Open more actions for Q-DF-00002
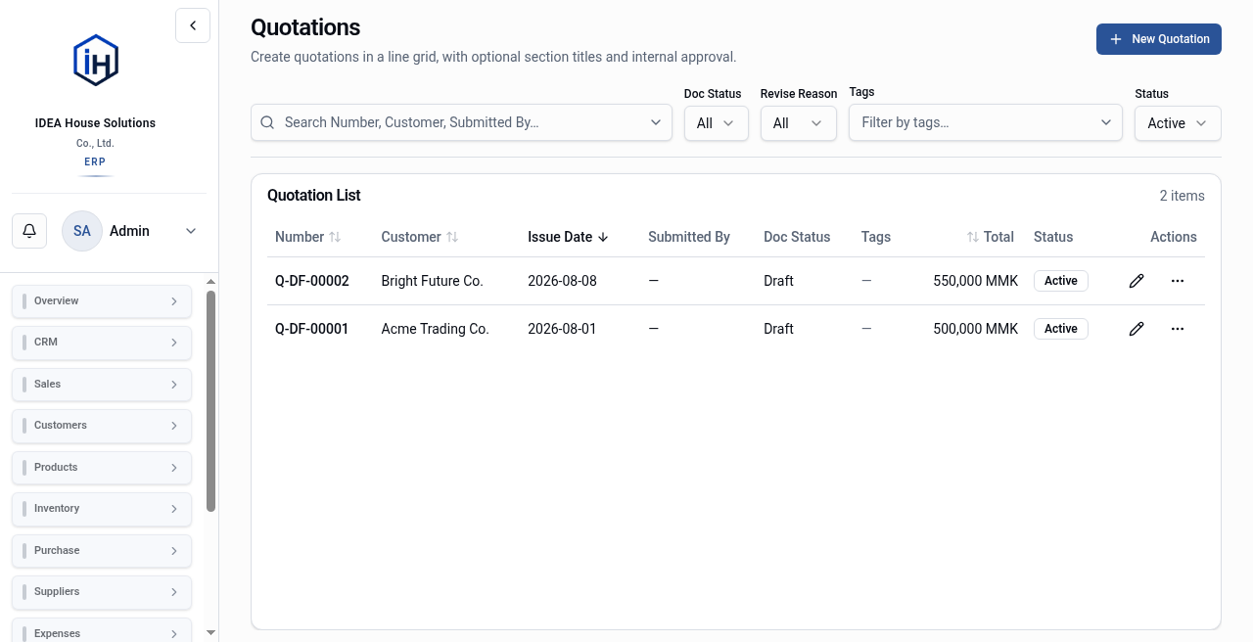Screen dimensions: 1253x642 tap(1178, 281)
